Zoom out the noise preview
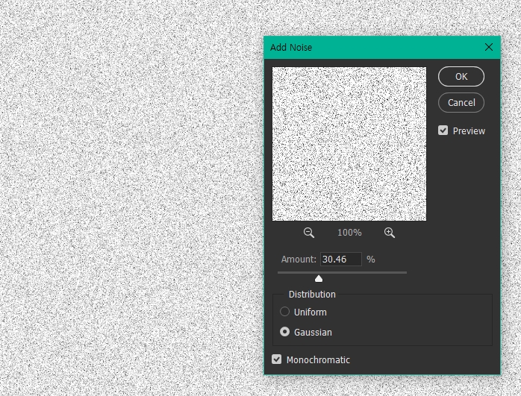 click(x=309, y=233)
